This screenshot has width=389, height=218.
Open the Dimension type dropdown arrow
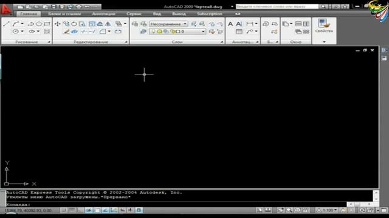(256, 24)
